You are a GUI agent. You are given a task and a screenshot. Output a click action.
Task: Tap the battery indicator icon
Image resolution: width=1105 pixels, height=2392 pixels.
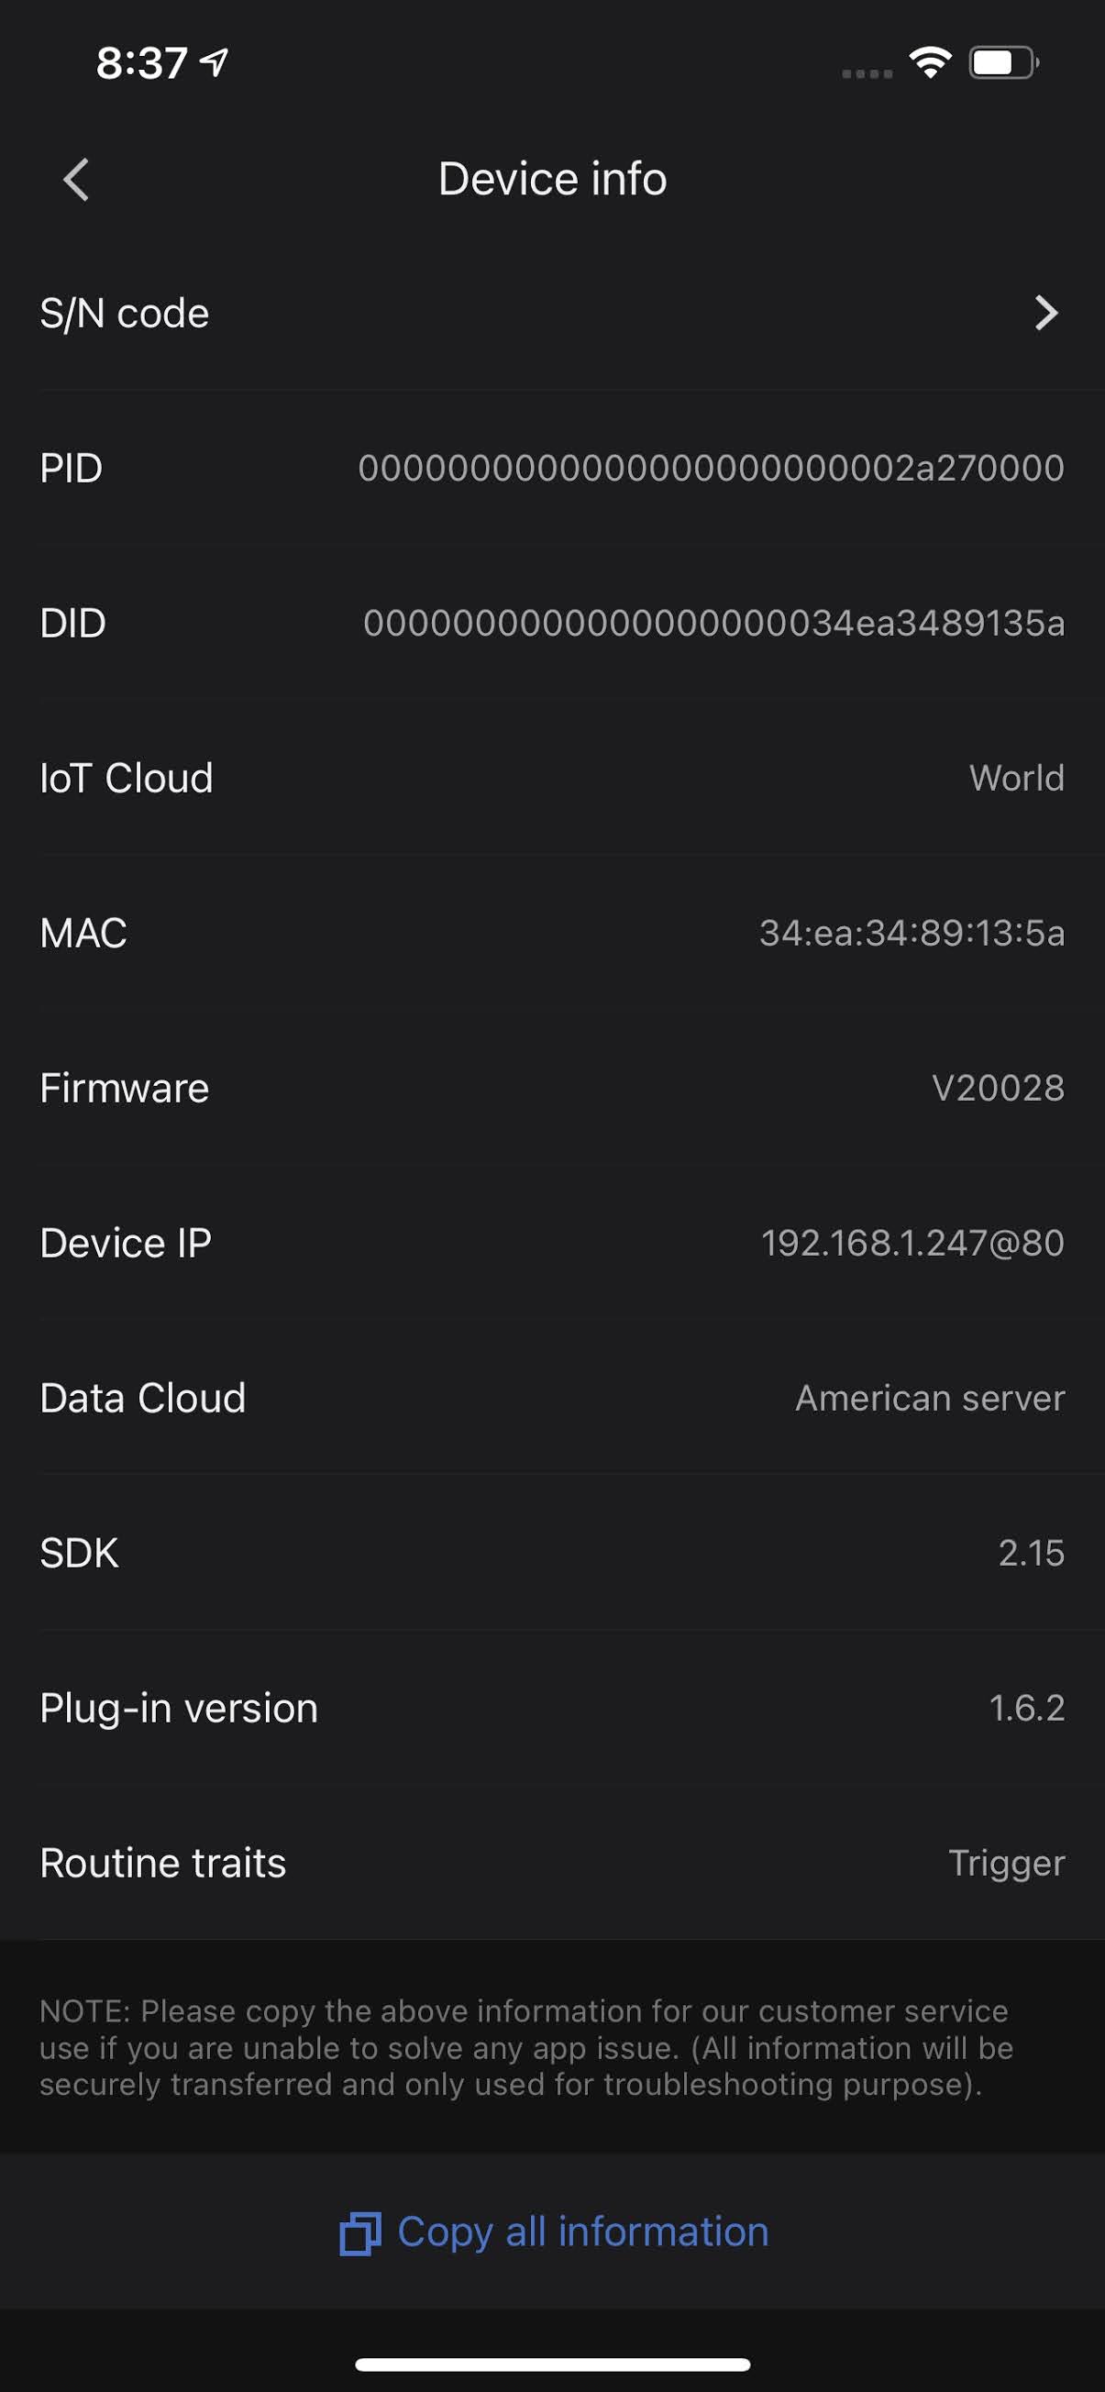(x=1003, y=63)
